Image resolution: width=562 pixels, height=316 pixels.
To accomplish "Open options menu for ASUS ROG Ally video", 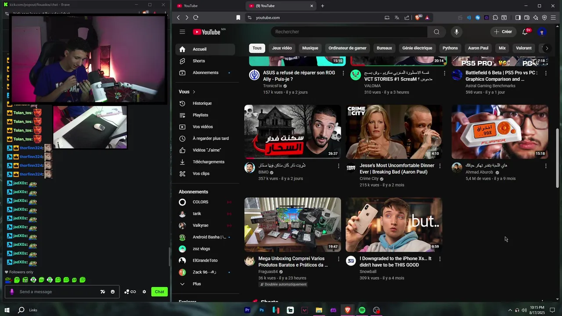I will (x=343, y=73).
